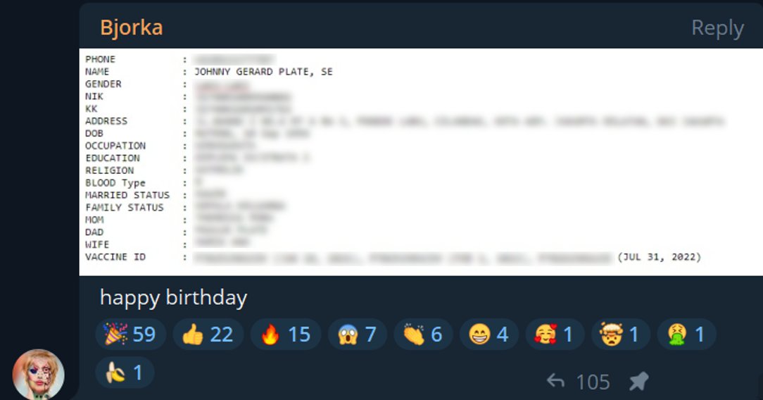Image resolution: width=763 pixels, height=400 pixels.
Task: Click Bjorka's avatar picture
Action: point(39,374)
